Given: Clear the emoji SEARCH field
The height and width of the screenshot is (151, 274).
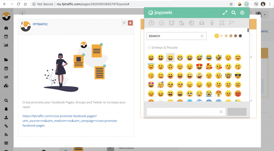Looking at the screenshot, I should click(x=202, y=36).
